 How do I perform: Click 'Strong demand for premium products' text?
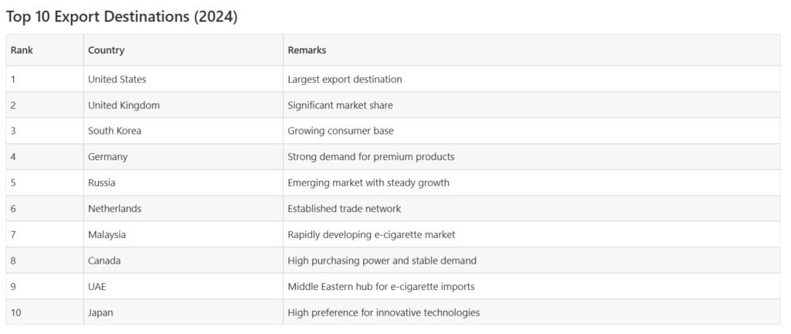tap(371, 157)
